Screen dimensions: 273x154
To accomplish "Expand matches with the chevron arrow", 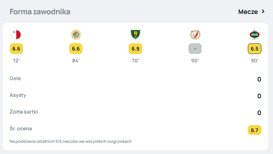I will coord(263,11).
